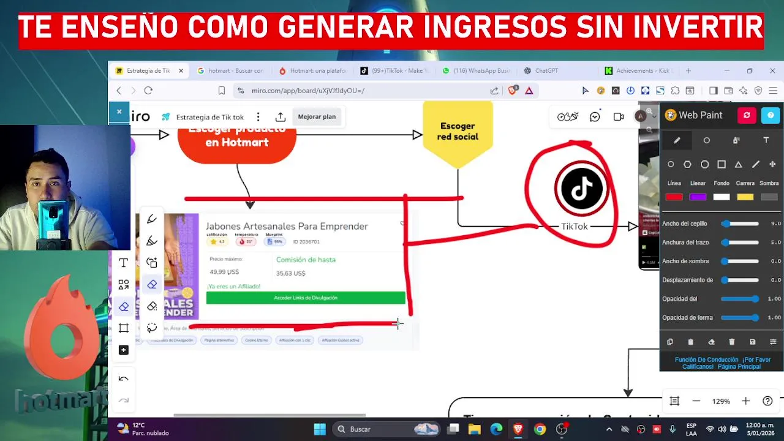Click the copy icon in Web Paint bottom bar

[x=670, y=342]
